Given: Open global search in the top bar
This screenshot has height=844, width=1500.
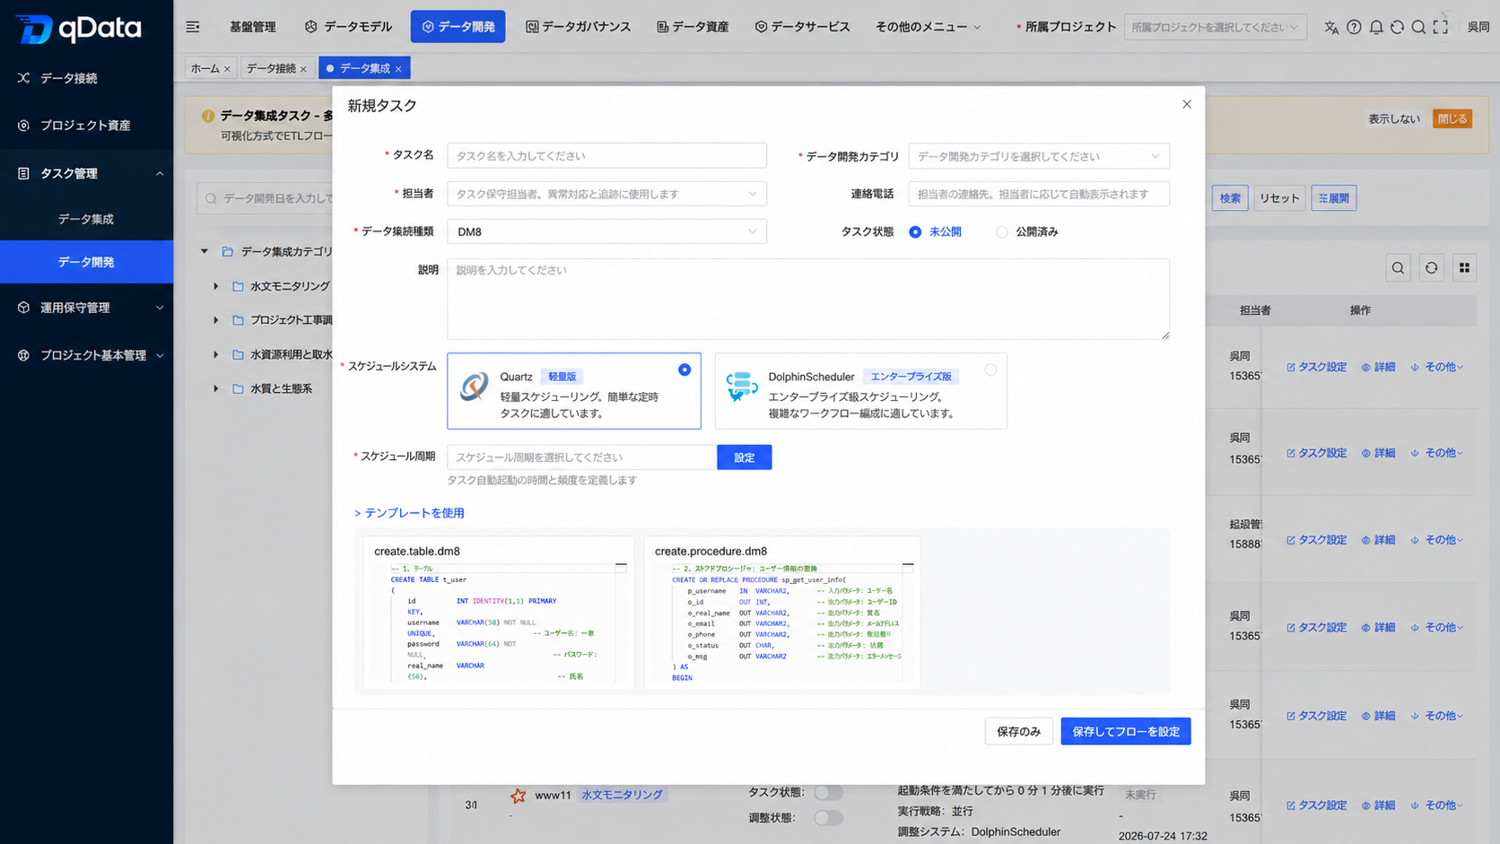Looking at the screenshot, I should click(x=1418, y=27).
